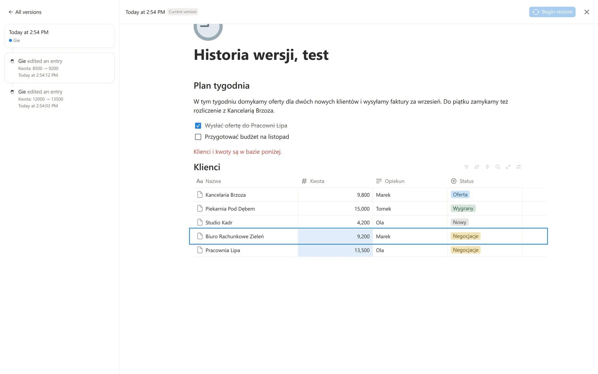The width and height of the screenshot is (598, 374).
Task: Click the Status column header
Action: click(485, 181)
